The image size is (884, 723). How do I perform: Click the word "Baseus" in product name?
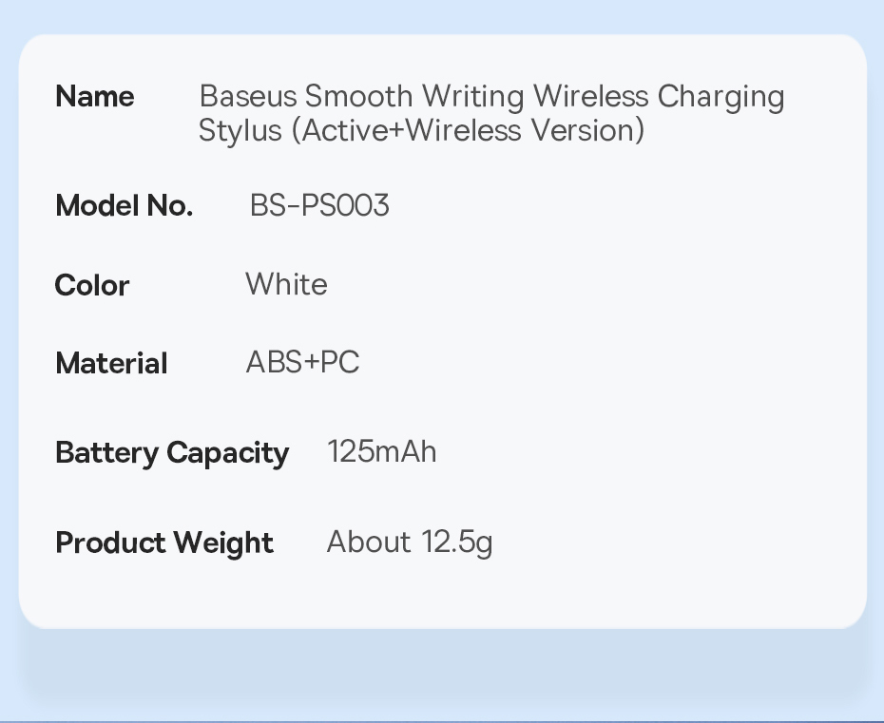(247, 96)
